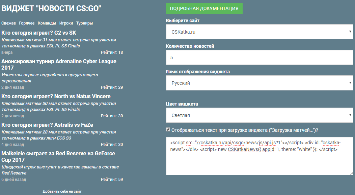This screenshot has width=355, height=195.
Task: Open 'Анонсирован турнир Adrenaline Cyber League 2017' article
Action: tap(59, 64)
